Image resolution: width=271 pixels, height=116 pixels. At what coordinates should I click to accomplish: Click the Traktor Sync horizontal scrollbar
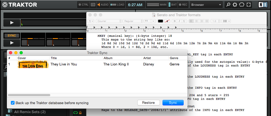(29, 95)
